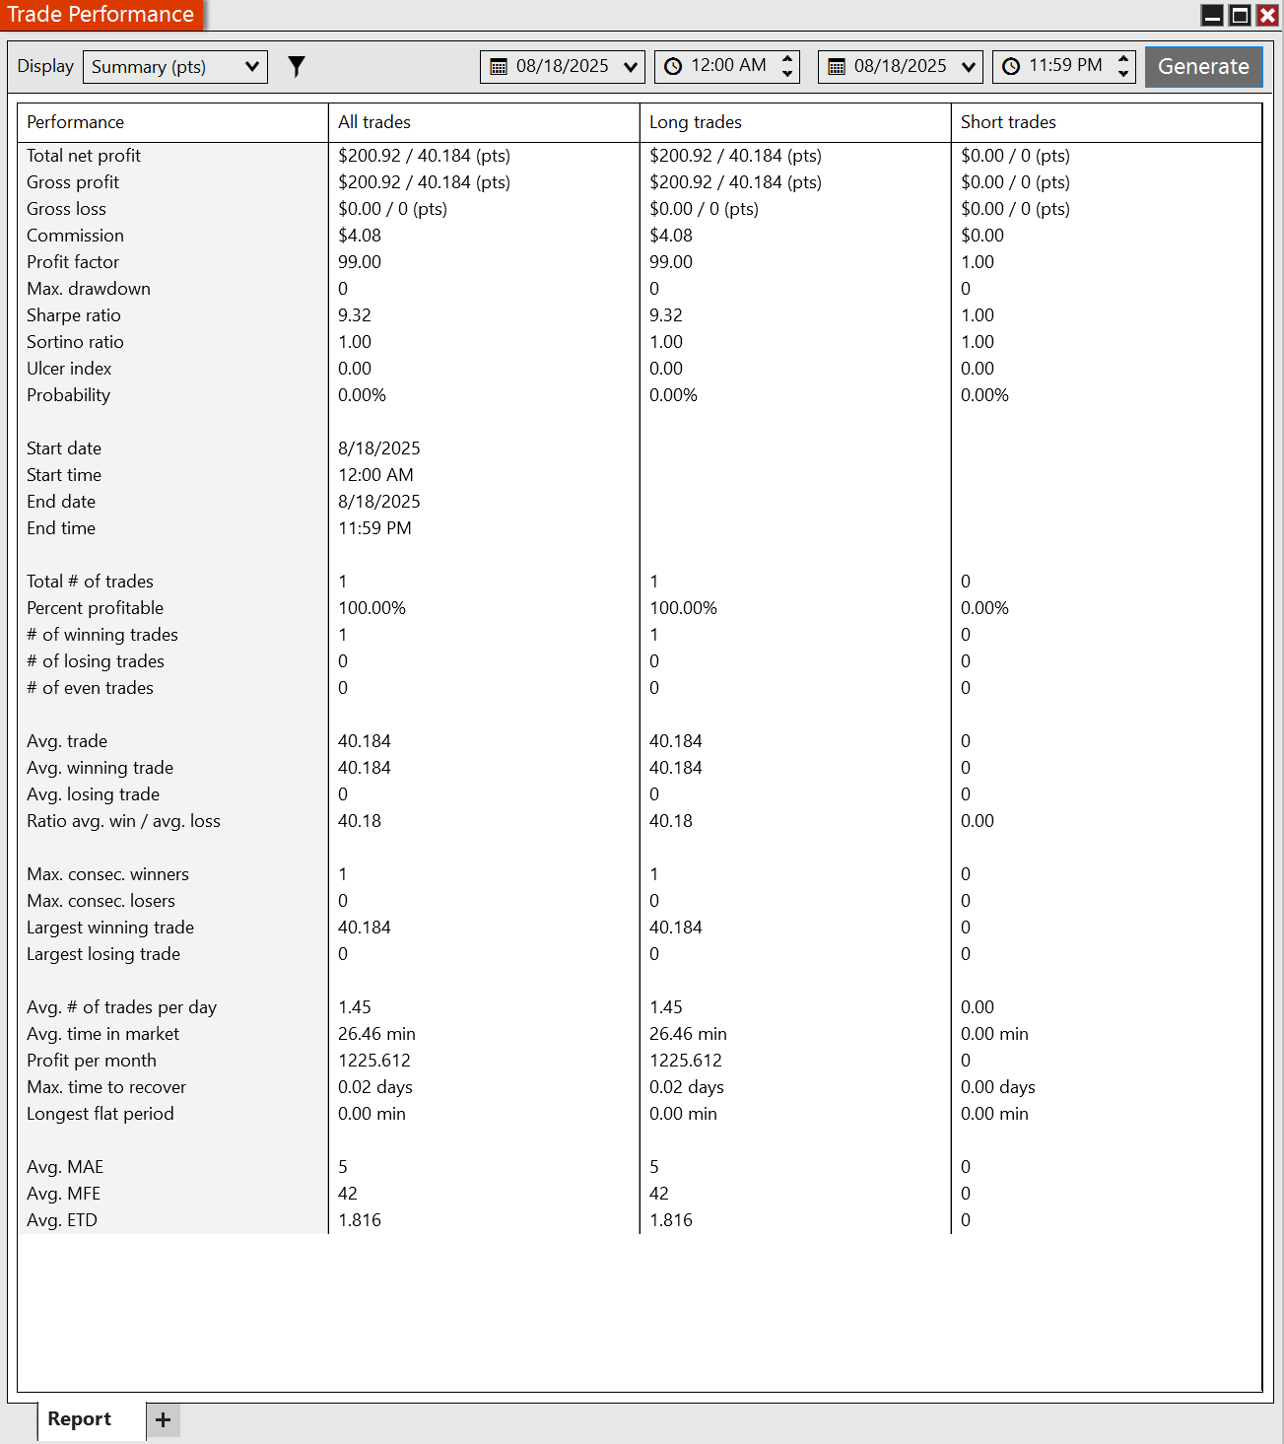This screenshot has height=1444, width=1284.
Task: Click the # of even trades label
Action: click(x=90, y=688)
